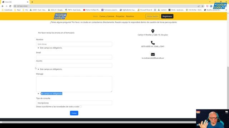Expand the bookmarks bar overflow arrow

[226, 10]
